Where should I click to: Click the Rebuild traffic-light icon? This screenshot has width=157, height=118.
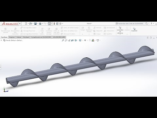point(54,24)
